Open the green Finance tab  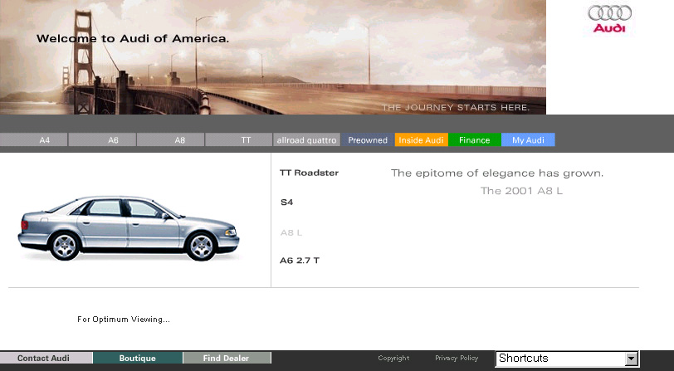pos(475,139)
